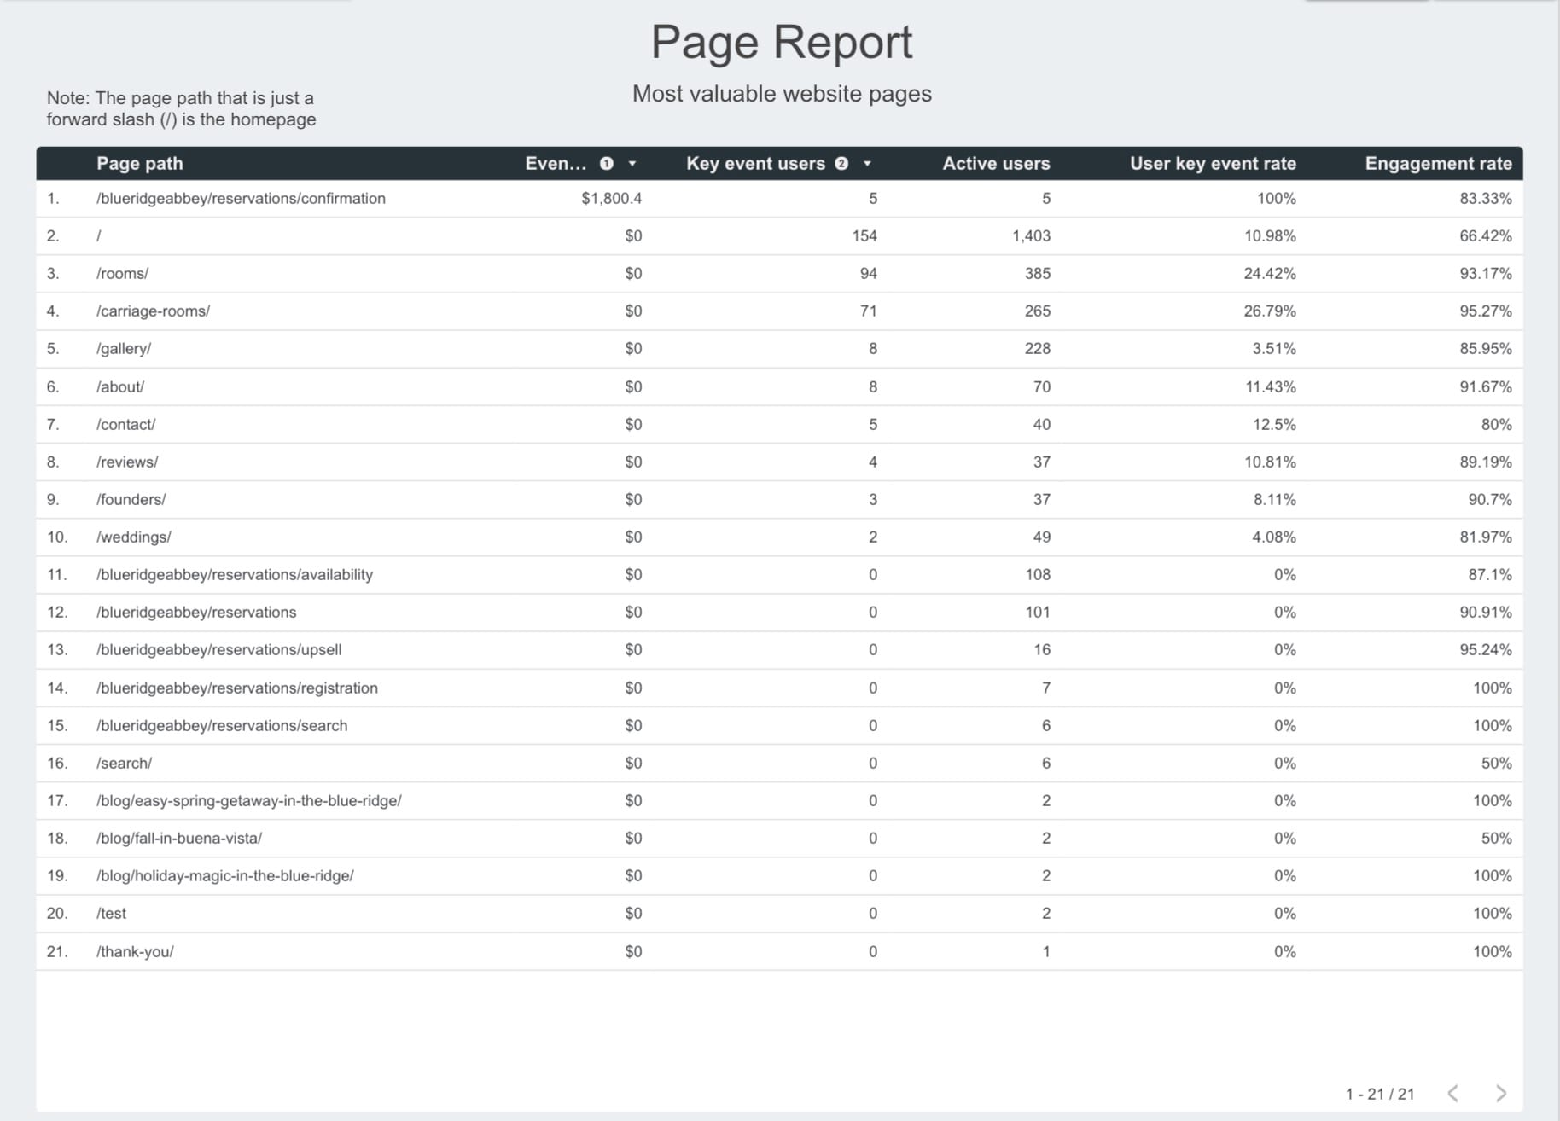Sort the table by User key event rate
This screenshot has height=1121, width=1560.
(x=1213, y=163)
